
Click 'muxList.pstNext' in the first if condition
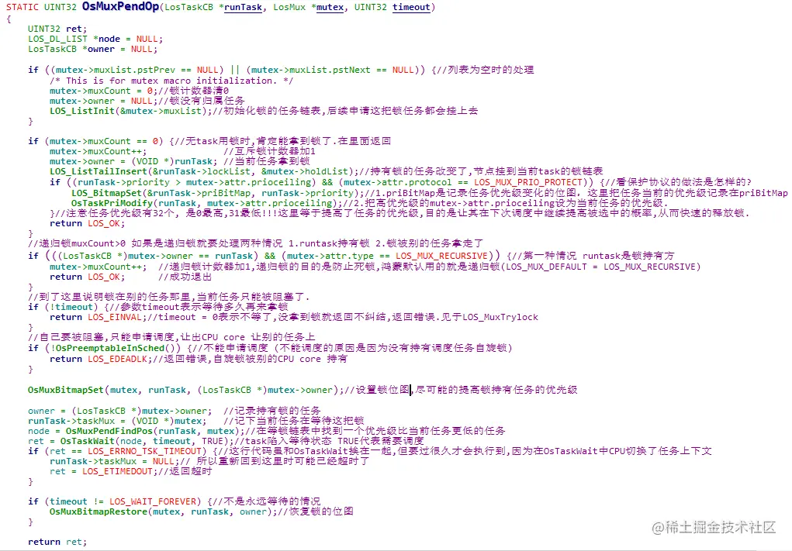(x=330, y=70)
